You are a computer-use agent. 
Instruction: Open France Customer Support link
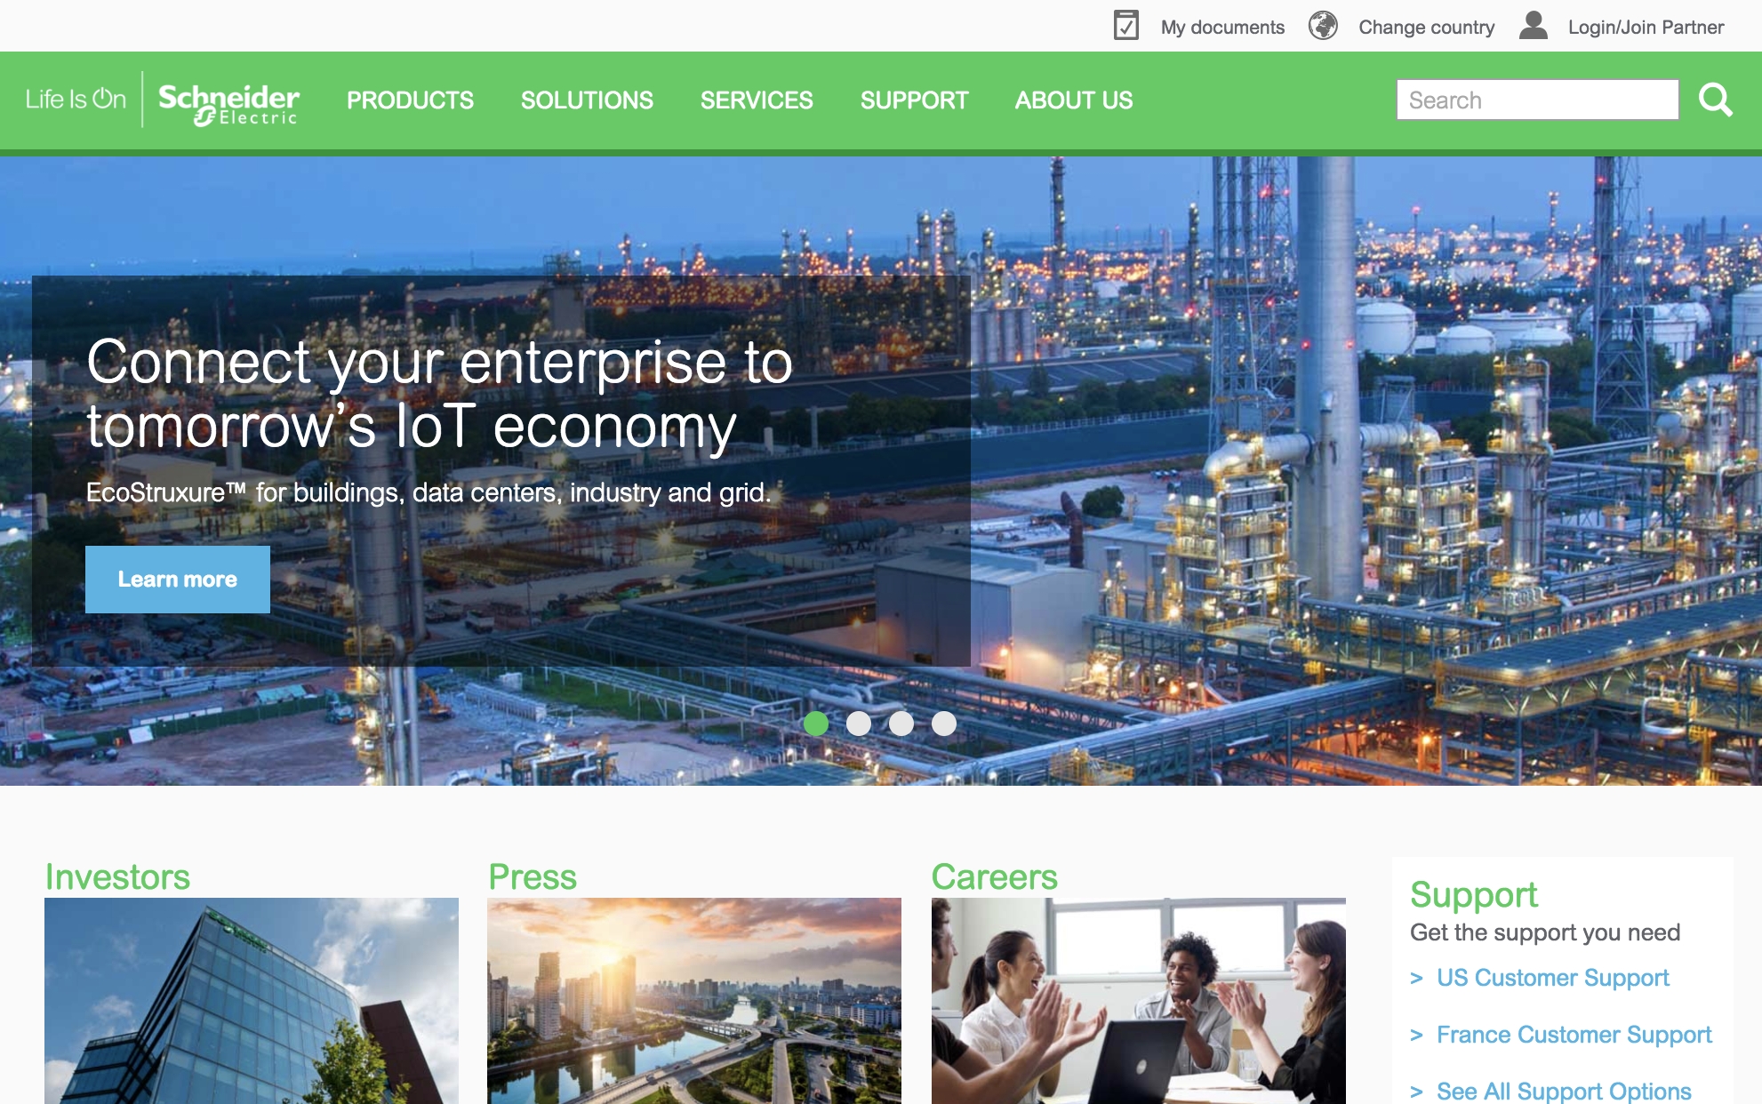(x=1574, y=1035)
